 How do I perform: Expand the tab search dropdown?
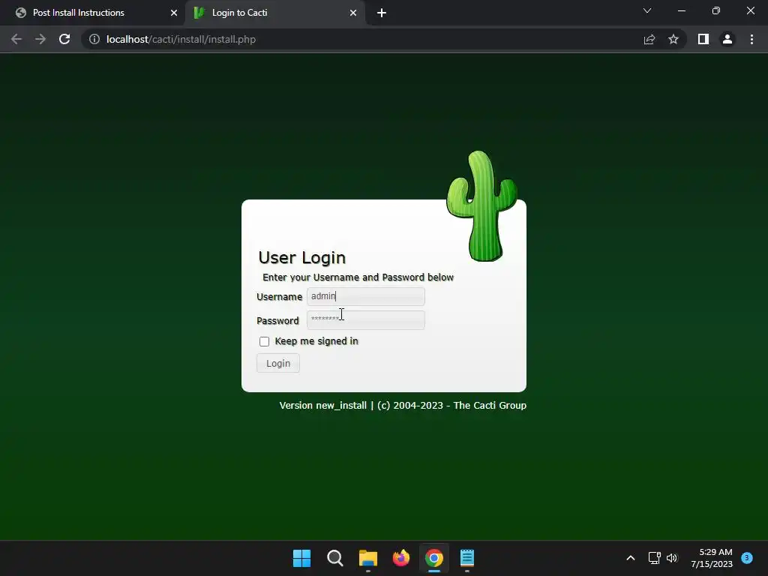click(647, 10)
